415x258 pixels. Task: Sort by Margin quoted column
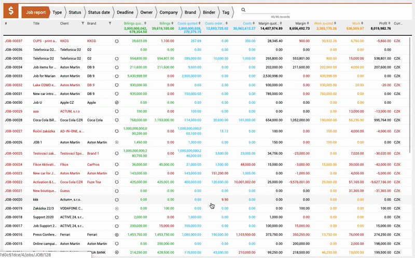click(x=270, y=23)
